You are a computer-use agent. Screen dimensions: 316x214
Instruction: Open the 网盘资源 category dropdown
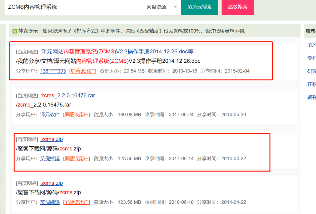pyautogui.click(x=161, y=7)
